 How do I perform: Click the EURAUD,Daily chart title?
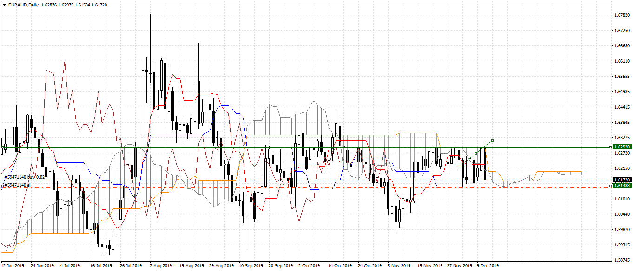(24, 5)
